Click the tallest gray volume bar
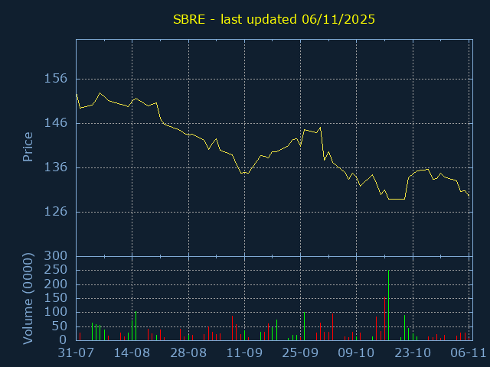 tap(388, 306)
